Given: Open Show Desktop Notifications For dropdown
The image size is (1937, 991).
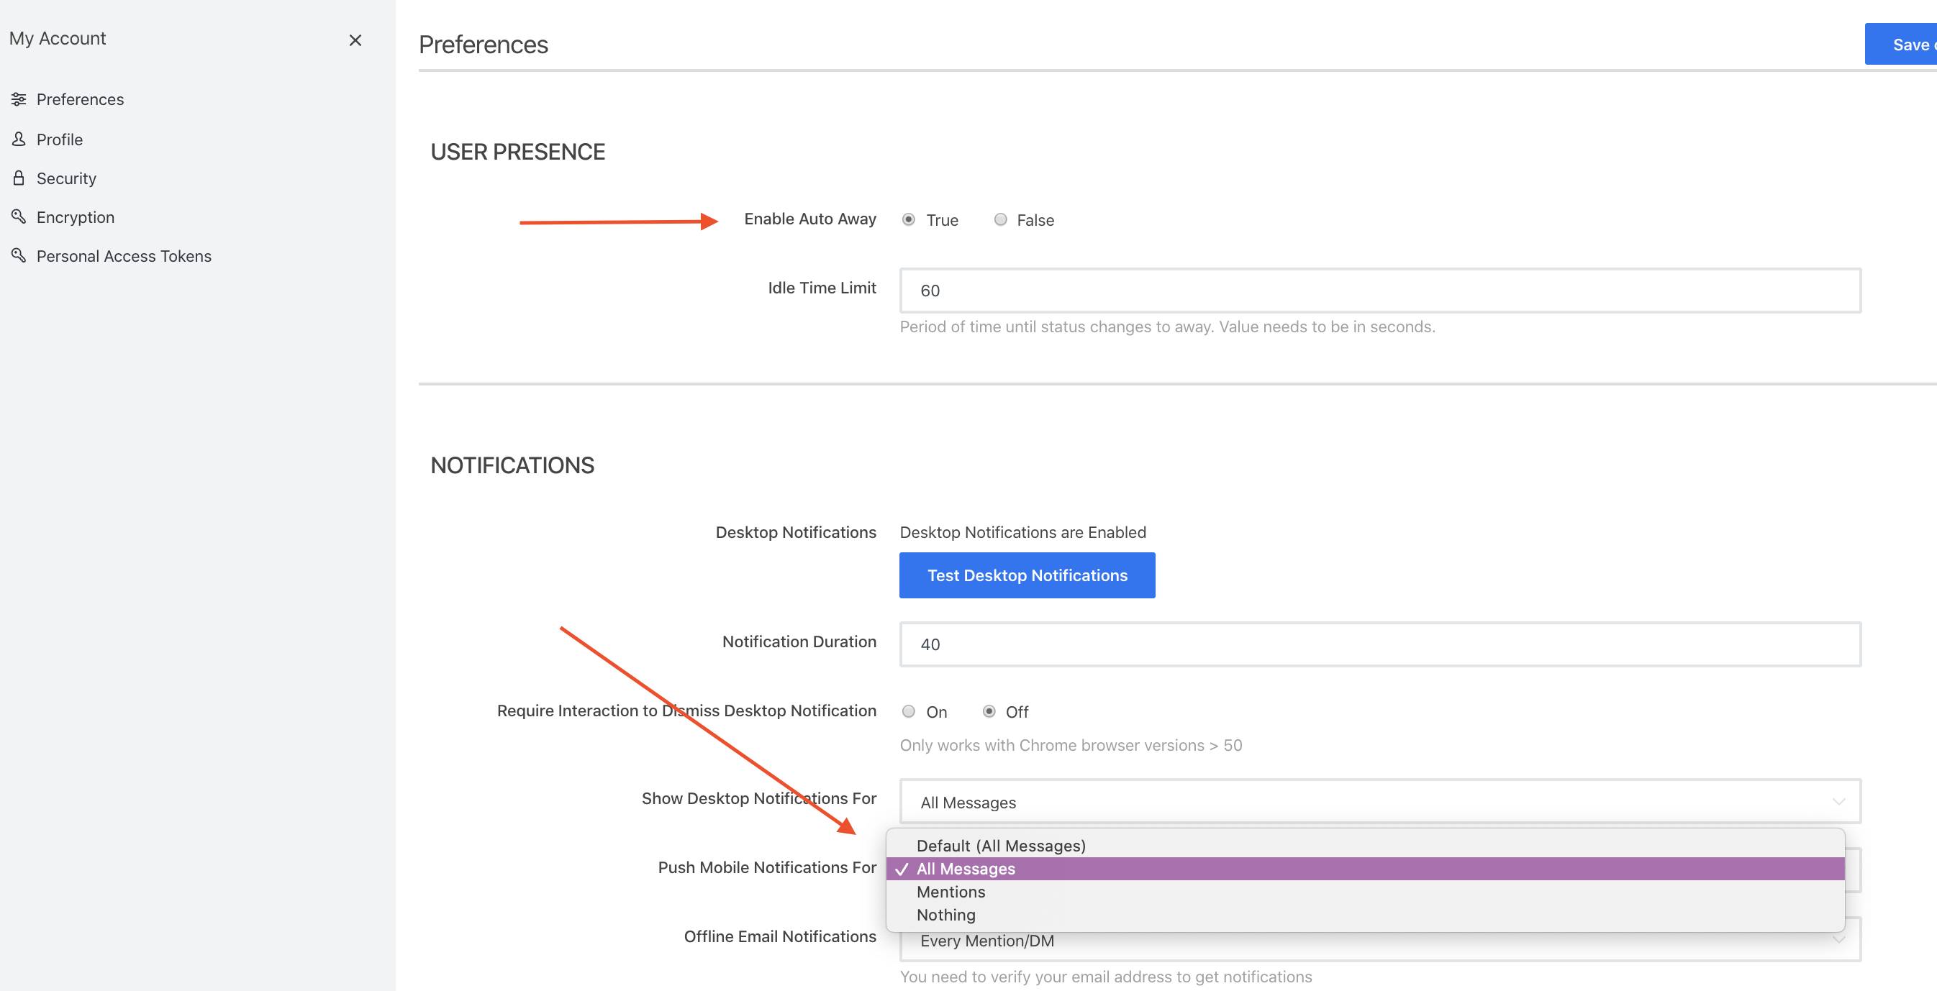Looking at the screenshot, I should pyautogui.click(x=1379, y=802).
